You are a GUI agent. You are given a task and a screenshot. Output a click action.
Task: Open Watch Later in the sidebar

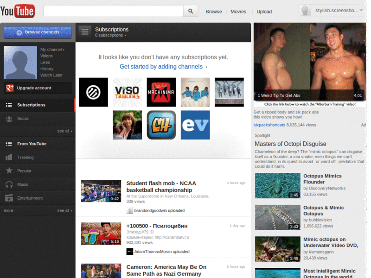(x=51, y=75)
